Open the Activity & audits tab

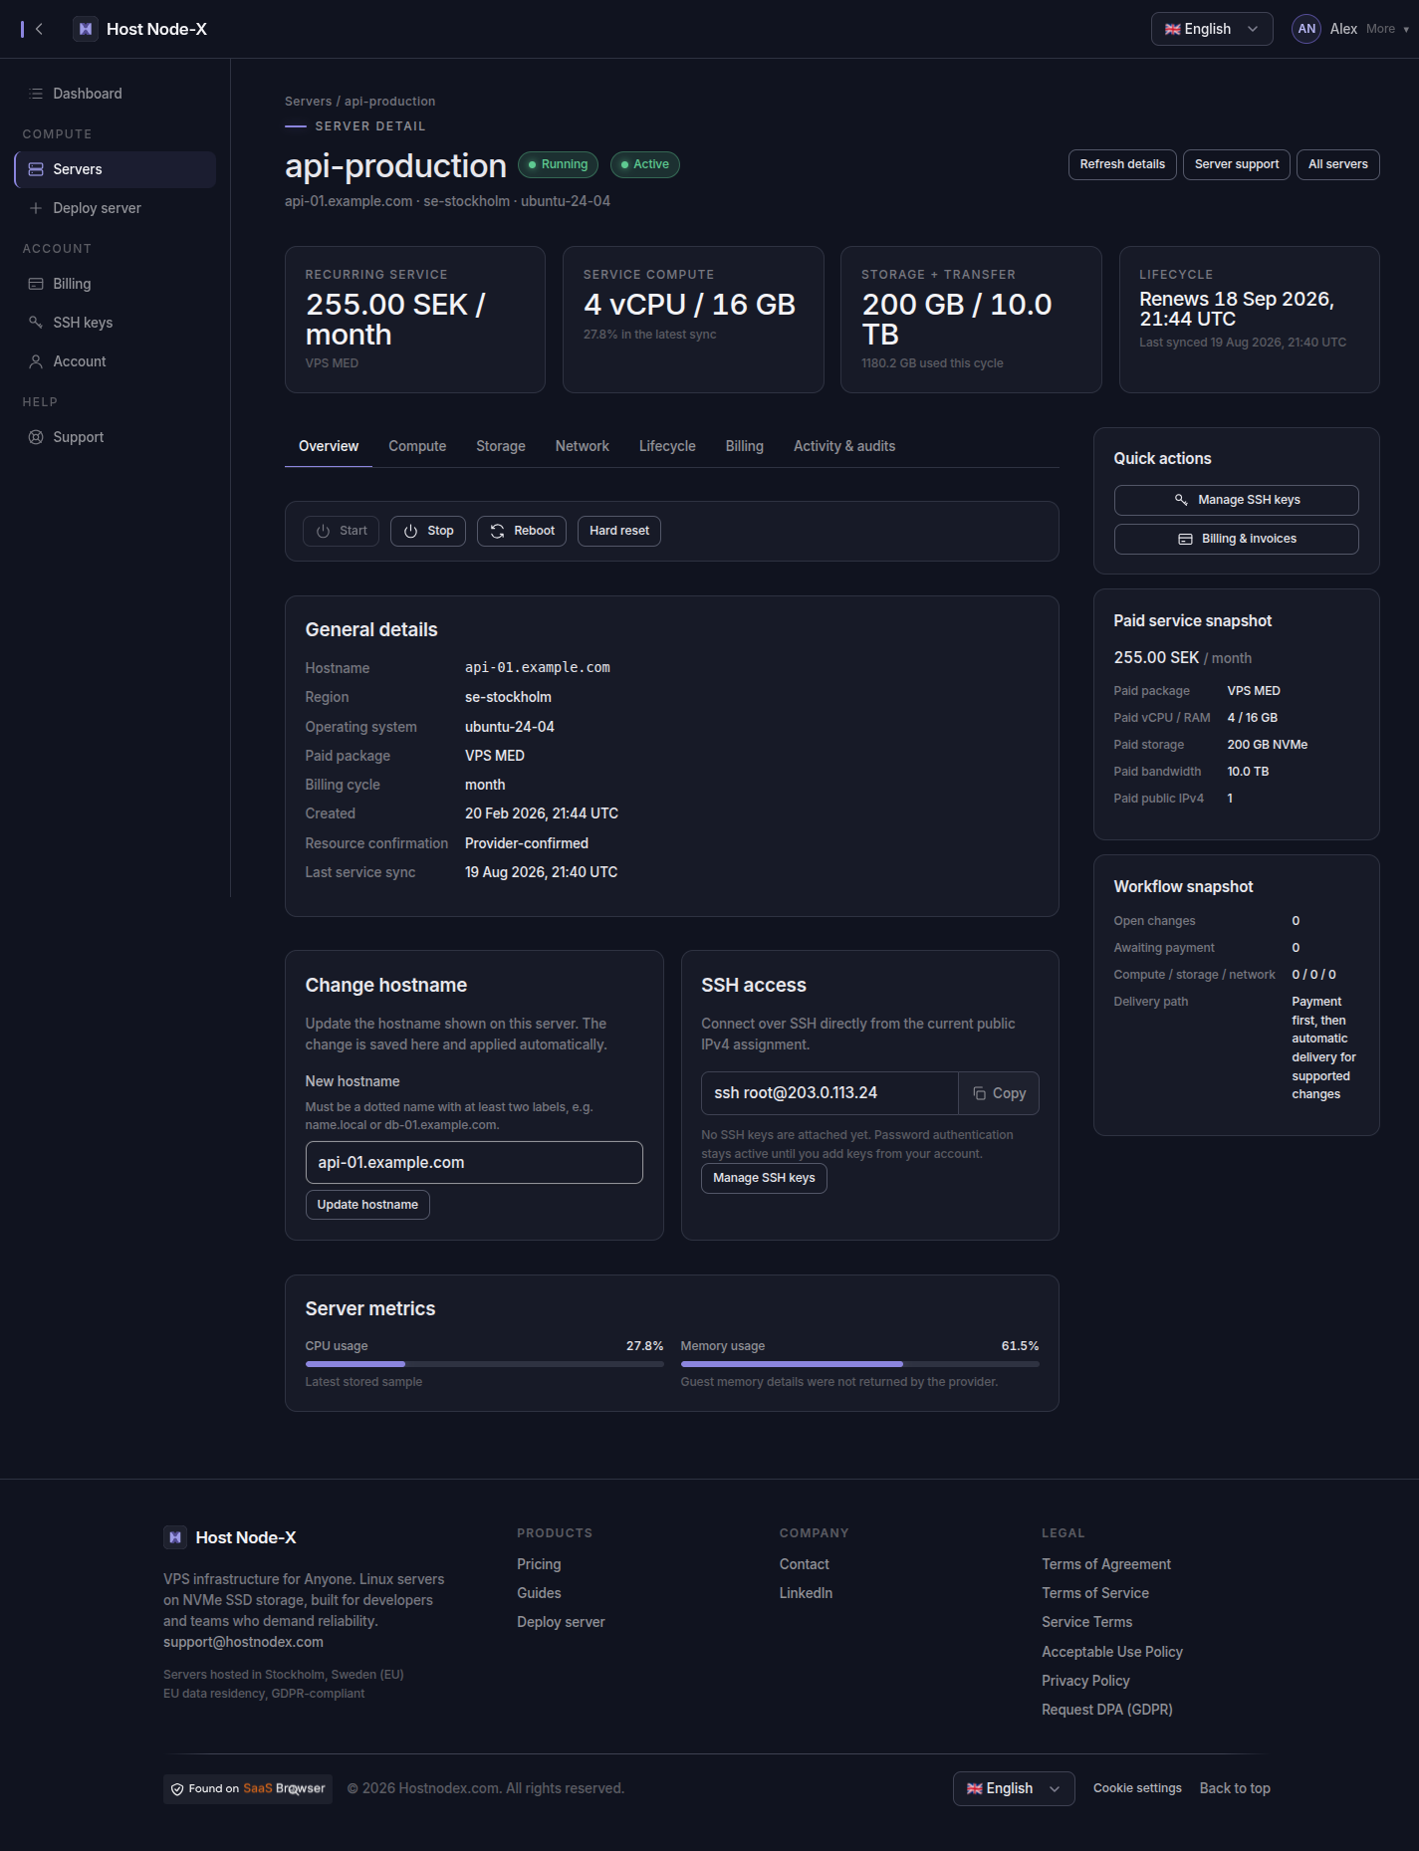pos(844,446)
